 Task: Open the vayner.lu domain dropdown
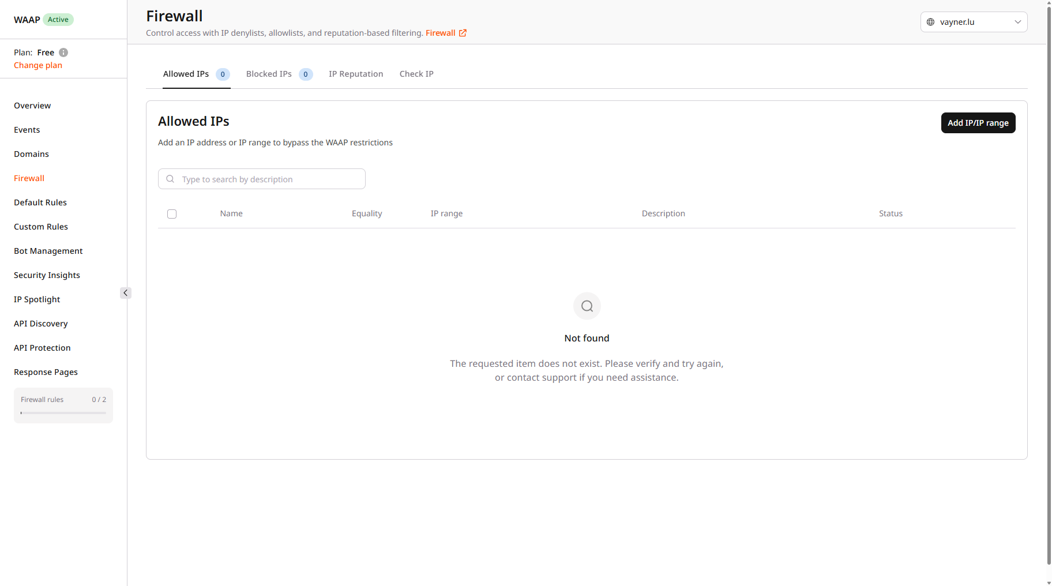974,22
